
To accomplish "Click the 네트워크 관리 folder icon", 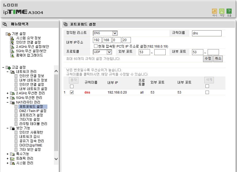I will [x=12, y=72].
